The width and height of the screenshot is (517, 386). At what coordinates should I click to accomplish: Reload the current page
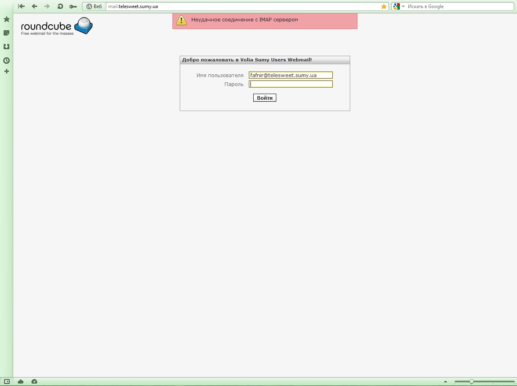[x=60, y=6]
